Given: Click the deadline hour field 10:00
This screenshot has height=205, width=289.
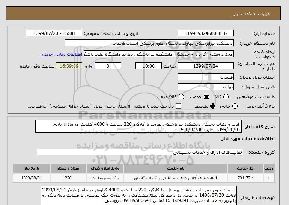Looking at the screenshot, I should [x=149, y=66].
